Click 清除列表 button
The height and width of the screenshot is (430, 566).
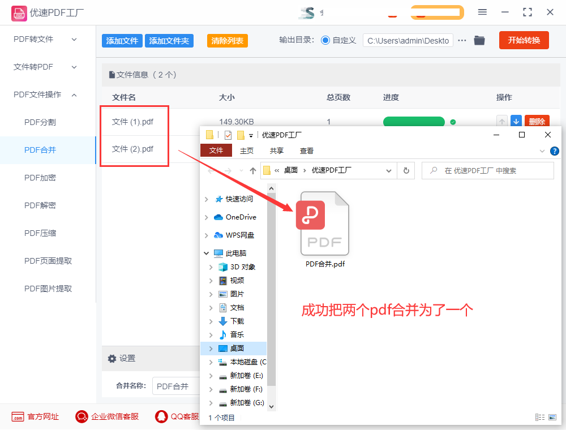(x=228, y=41)
